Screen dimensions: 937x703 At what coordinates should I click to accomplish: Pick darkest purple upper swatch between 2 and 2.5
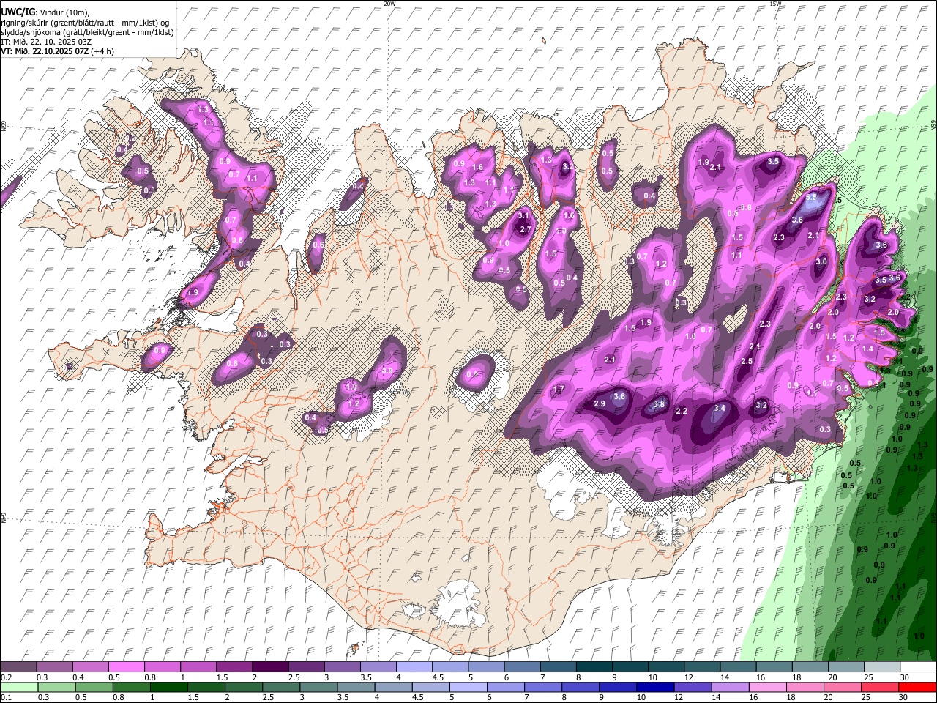270,667
